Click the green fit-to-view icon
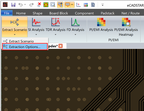The height and width of the screenshot is (111, 144). [46, 5]
